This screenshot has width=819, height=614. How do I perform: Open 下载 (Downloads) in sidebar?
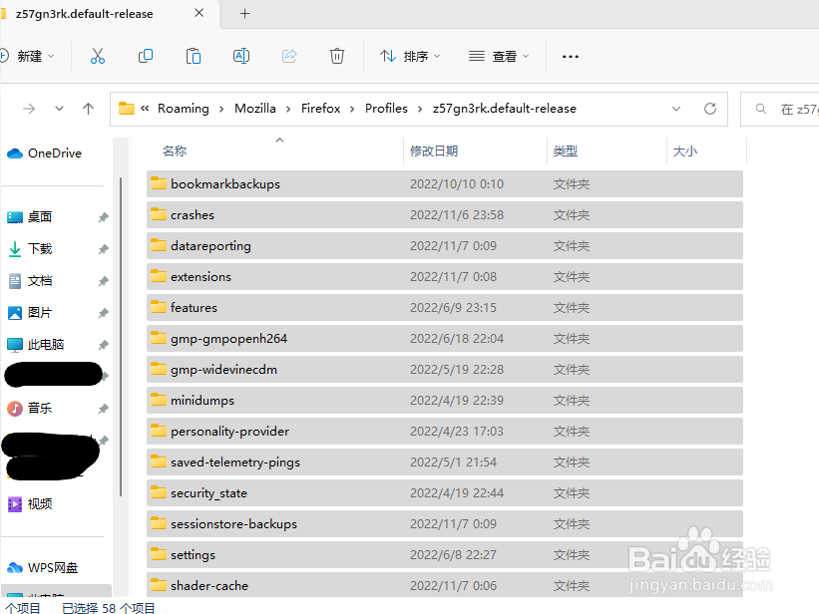click(30, 249)
